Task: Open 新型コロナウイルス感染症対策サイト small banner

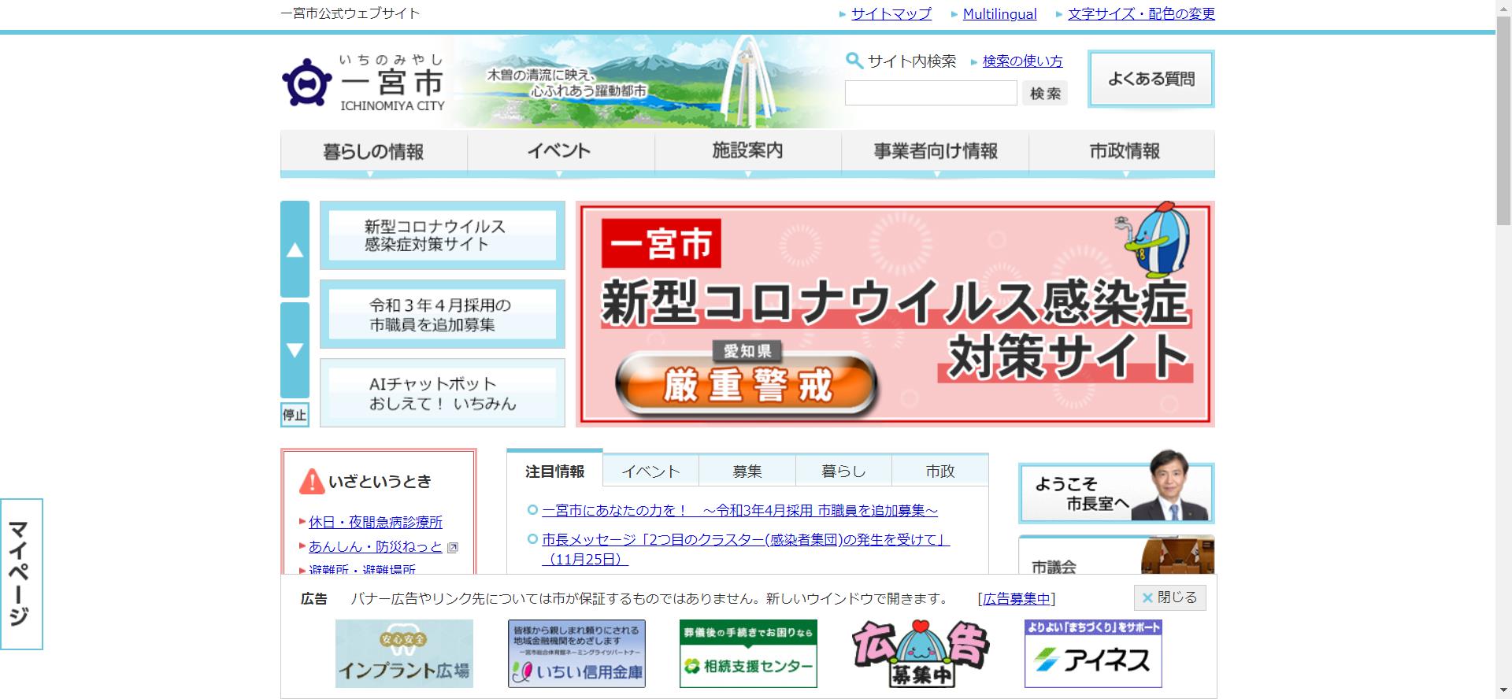Action: tap(443, 235)
